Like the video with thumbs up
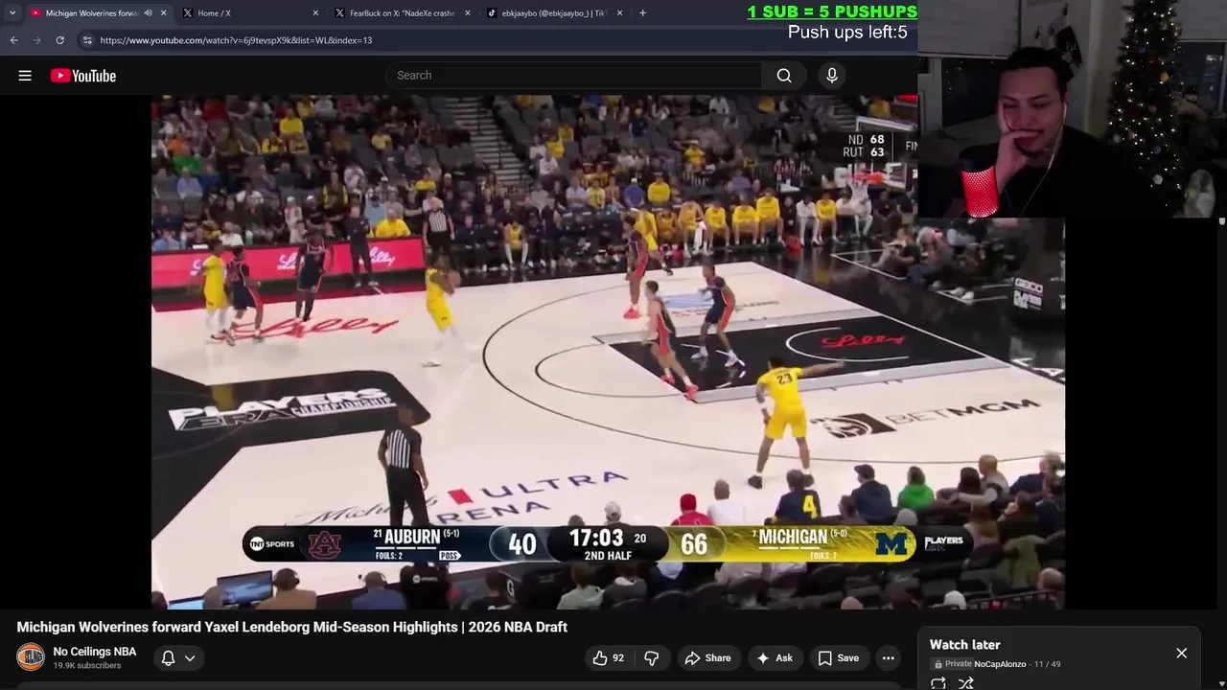 click(608, 657)
